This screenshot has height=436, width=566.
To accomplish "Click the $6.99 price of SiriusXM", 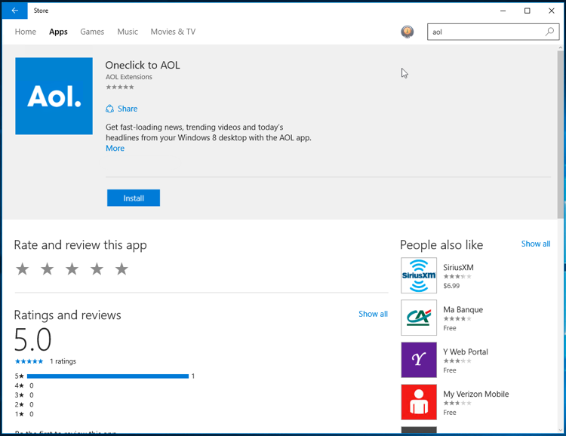I will click(451, 286).
